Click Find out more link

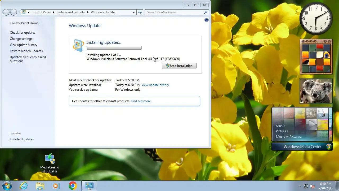141,101
